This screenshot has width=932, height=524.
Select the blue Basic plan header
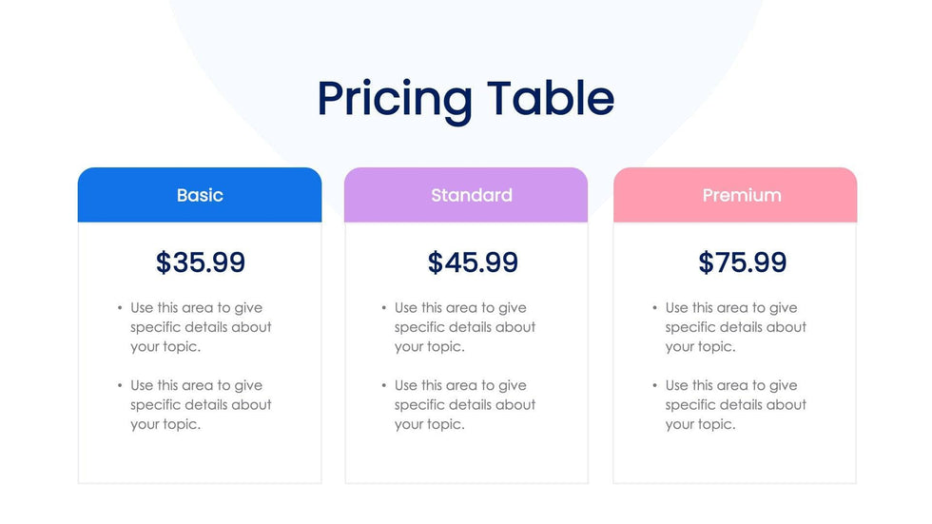coord(200,195)
